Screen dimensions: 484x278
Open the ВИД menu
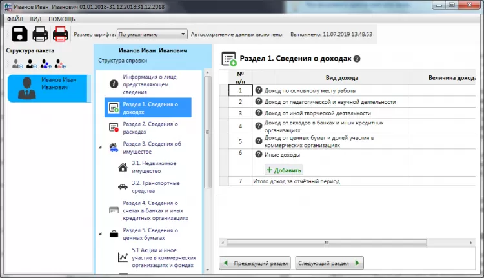[x=35, y=19]
